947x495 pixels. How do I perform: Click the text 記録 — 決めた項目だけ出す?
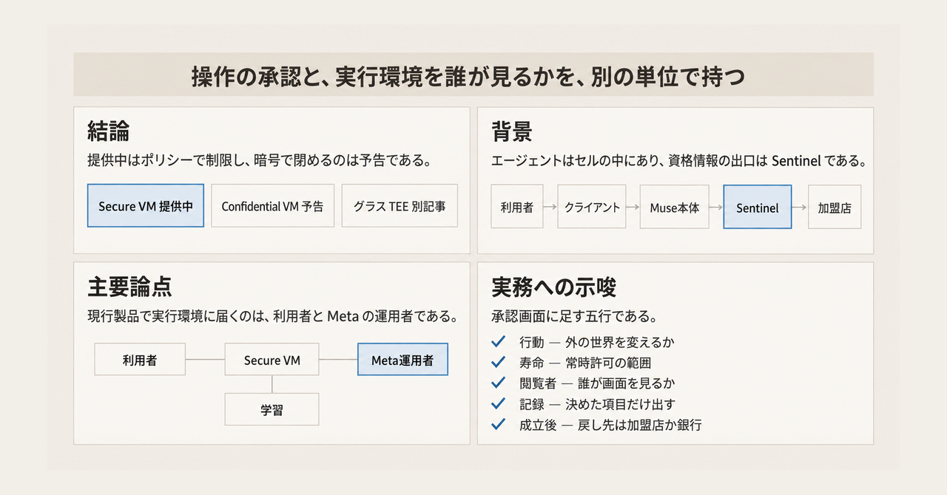597,404
